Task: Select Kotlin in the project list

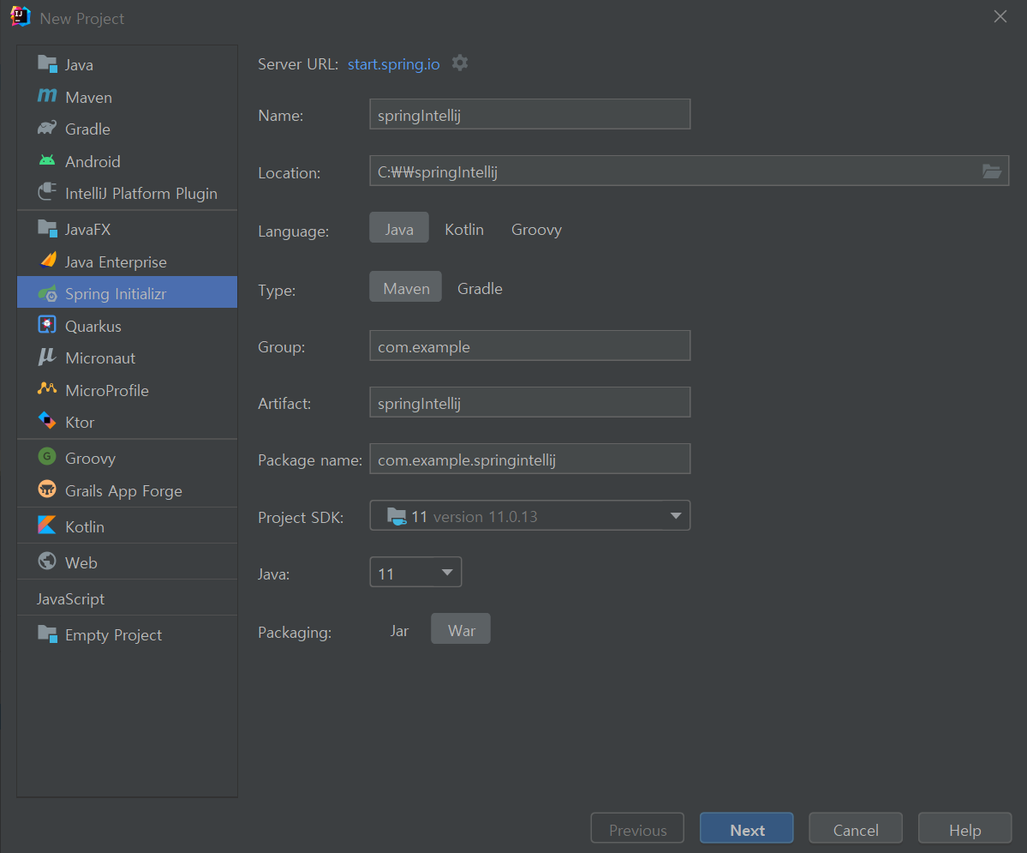Action: (x=127, y=526)
